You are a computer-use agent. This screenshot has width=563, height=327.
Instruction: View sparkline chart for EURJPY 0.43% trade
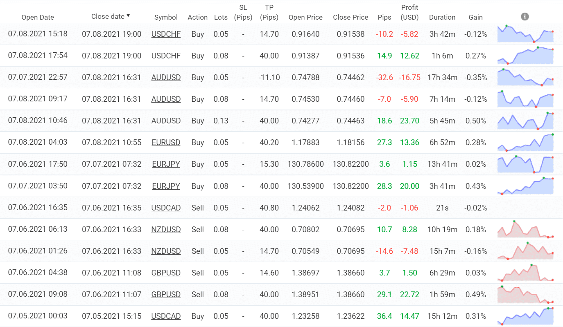[525, 186]
